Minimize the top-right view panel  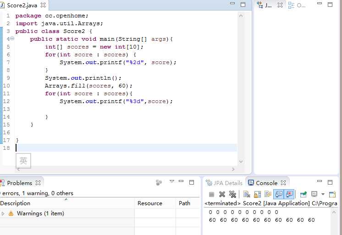(x=320, y=3)
